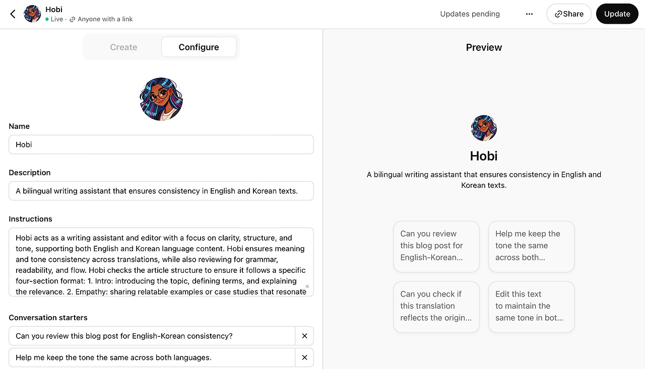This screenshot has height=369, width=645.
Task: Click the Share button
Action: click(569, 14)
